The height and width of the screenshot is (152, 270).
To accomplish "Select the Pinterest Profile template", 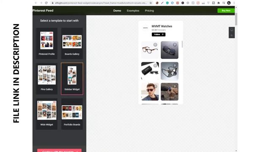I will pos(47,43).
